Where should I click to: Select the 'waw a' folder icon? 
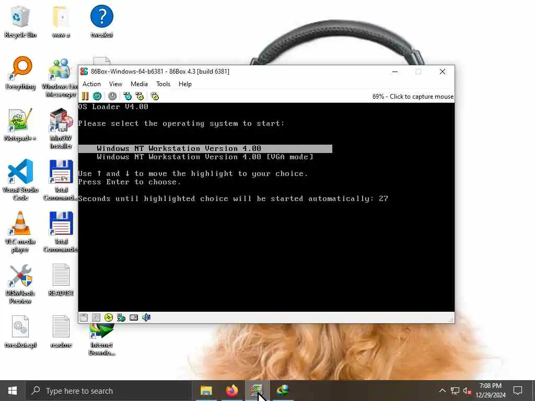[x=61, y=21]
